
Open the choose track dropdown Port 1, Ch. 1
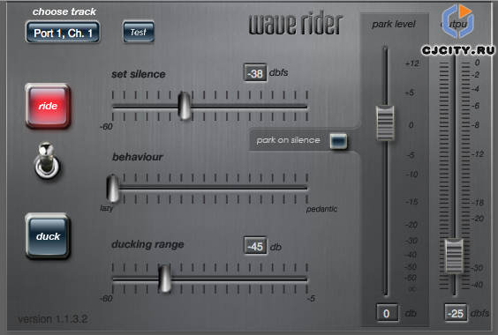tap(63, 33)
